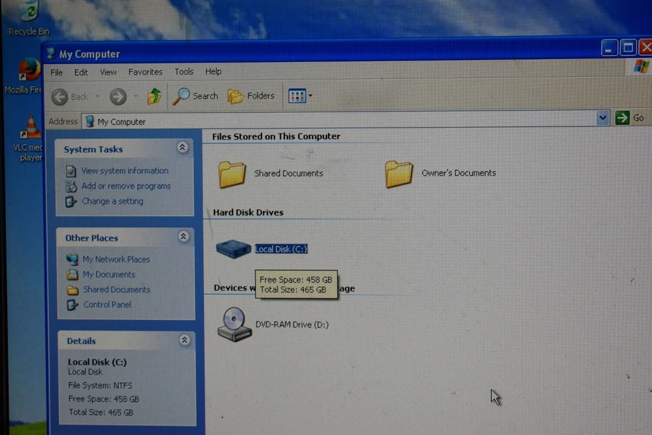Open the Search toolbar button

tap(196, 97)
